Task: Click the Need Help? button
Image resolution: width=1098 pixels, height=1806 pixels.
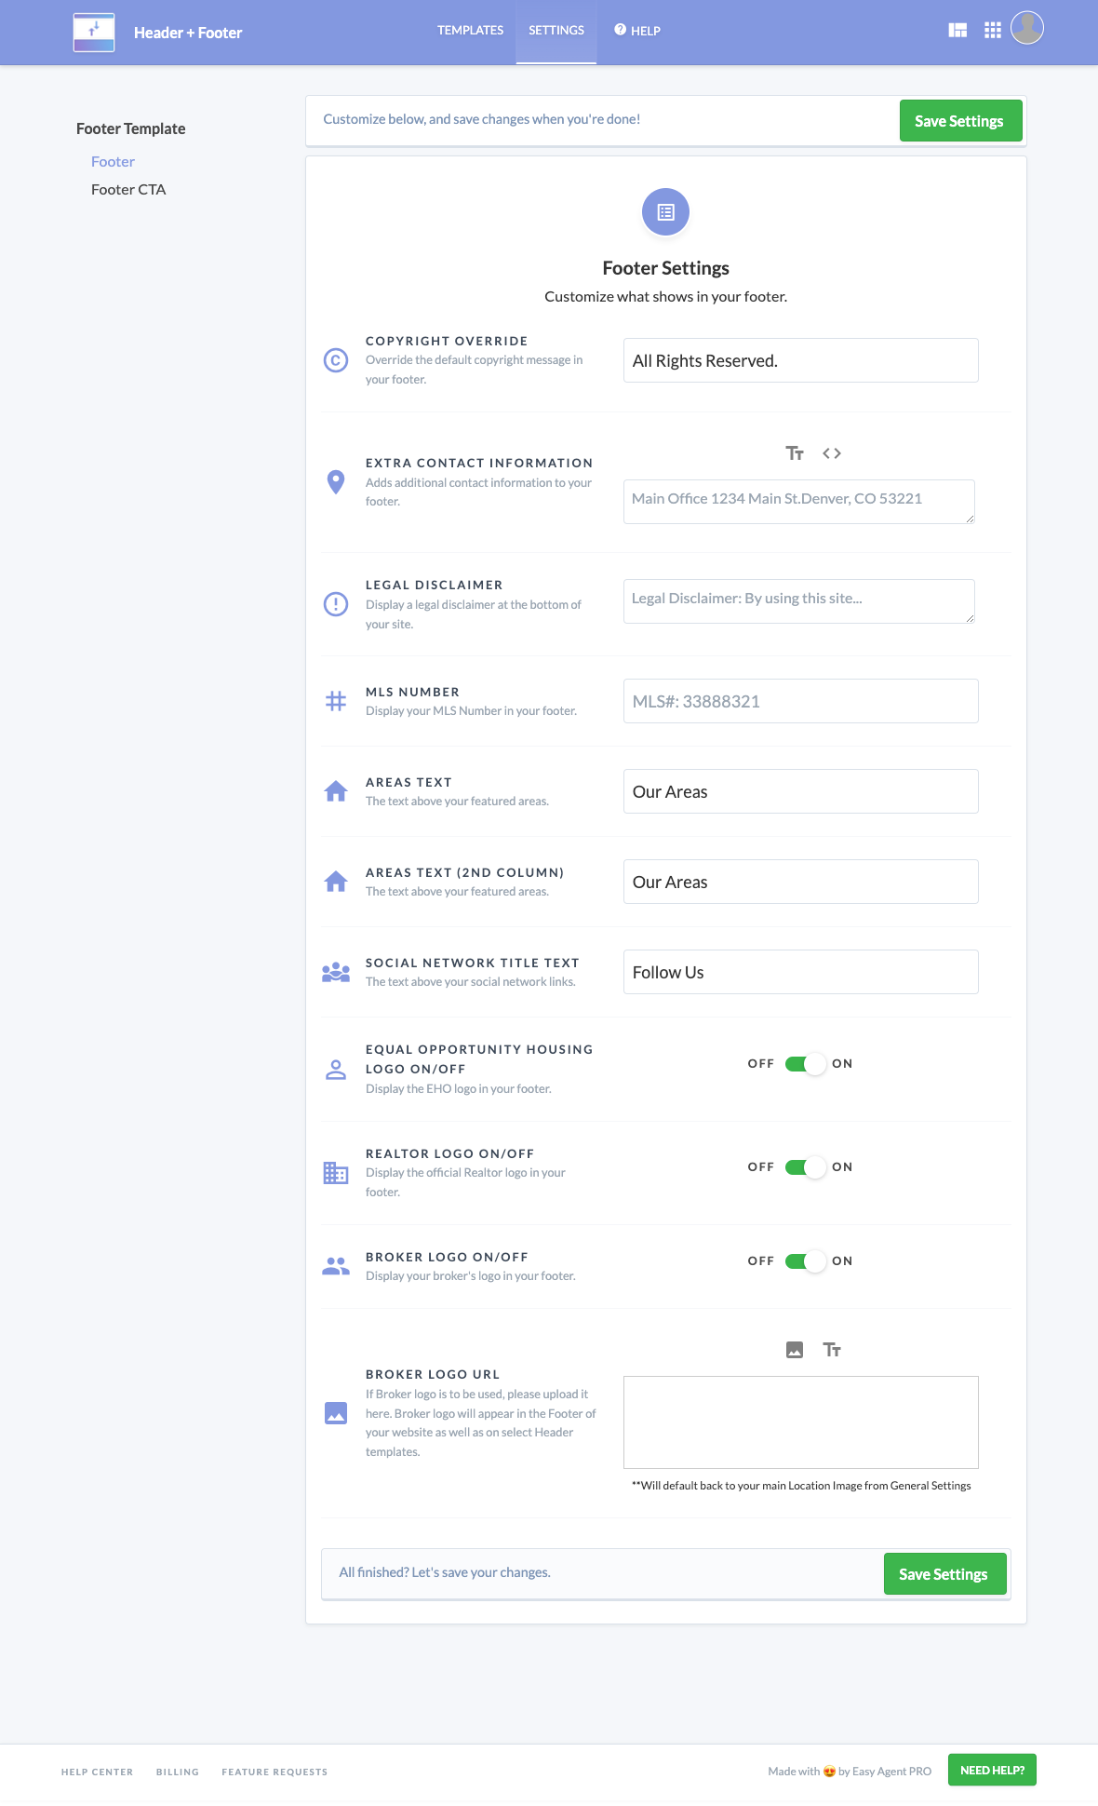Action: (992, 1771)
